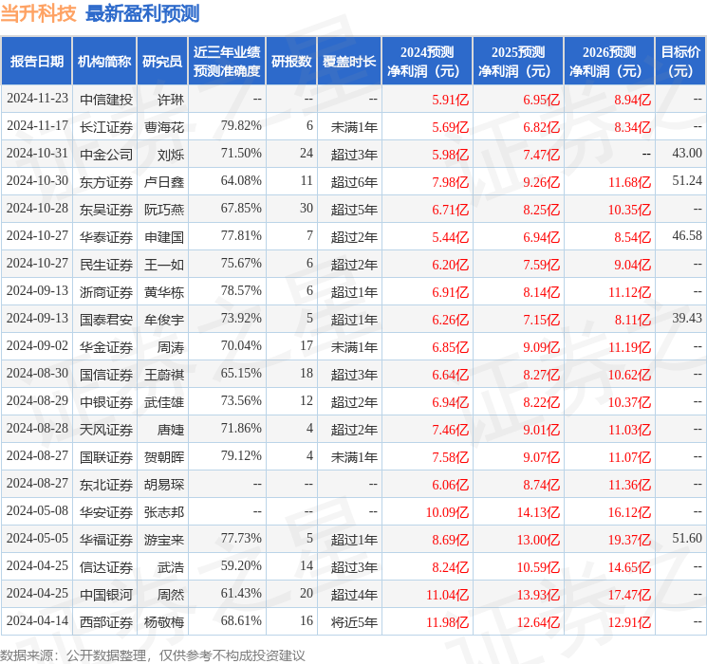This screenshot has width=707, height=664.
Task: Select the 国泰君安 institution cell
Action: click(x=106, y=319)
